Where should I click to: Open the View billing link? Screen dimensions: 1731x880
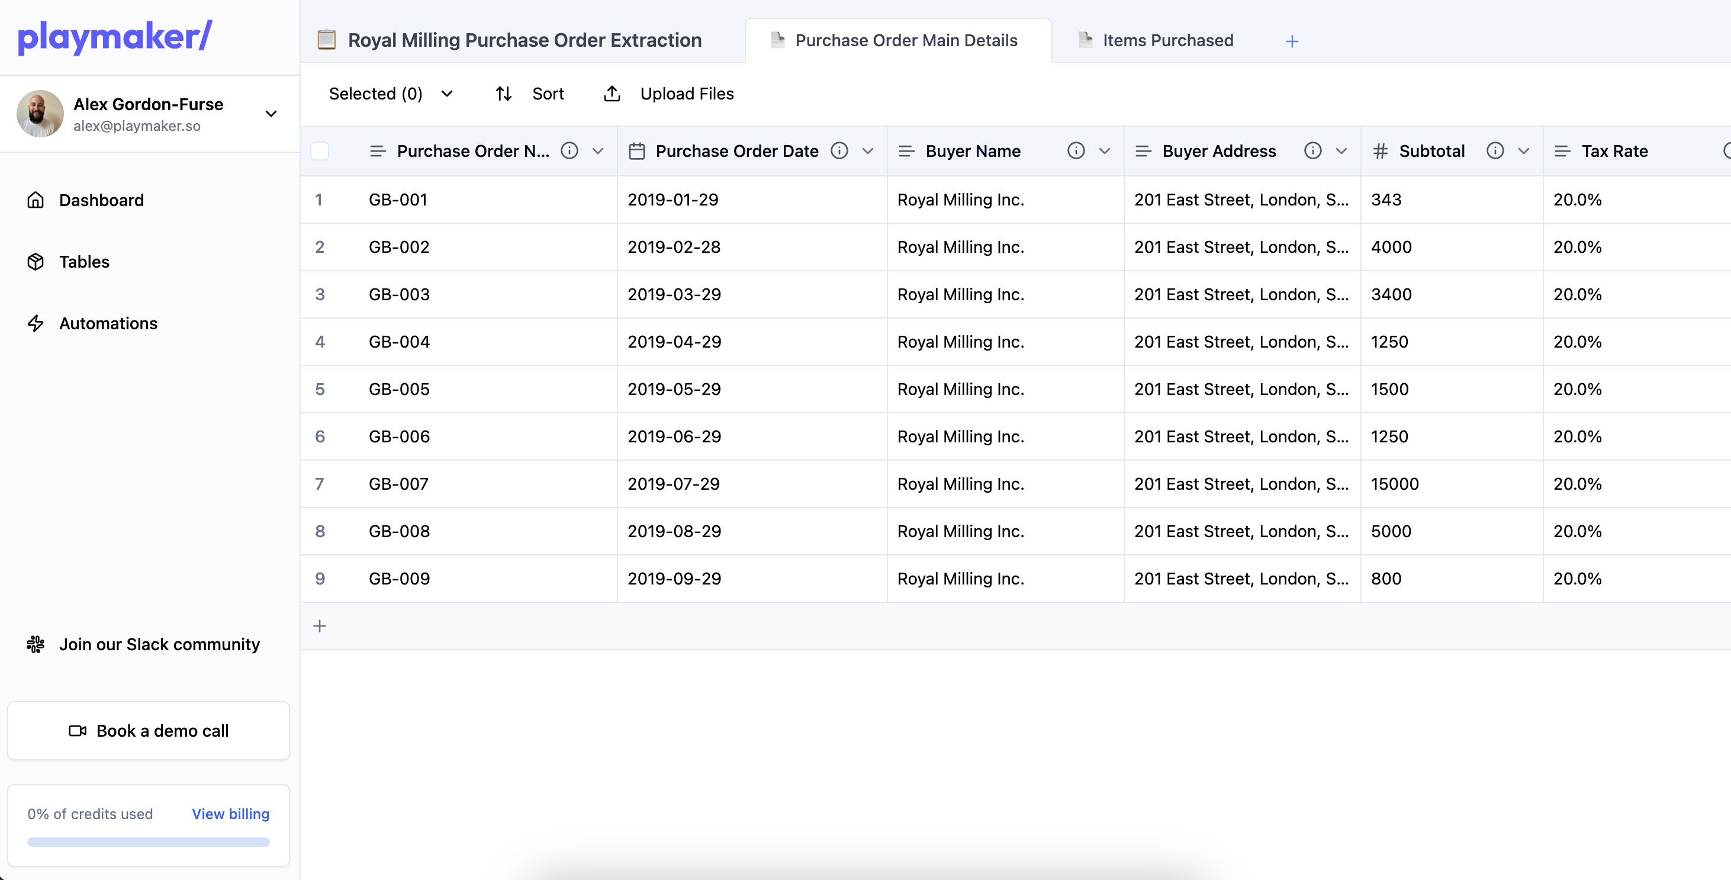point(230,814)
